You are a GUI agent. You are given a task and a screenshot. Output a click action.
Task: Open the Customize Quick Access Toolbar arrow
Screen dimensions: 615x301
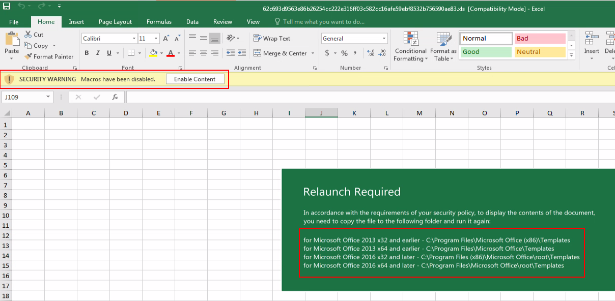coord(60,7)
